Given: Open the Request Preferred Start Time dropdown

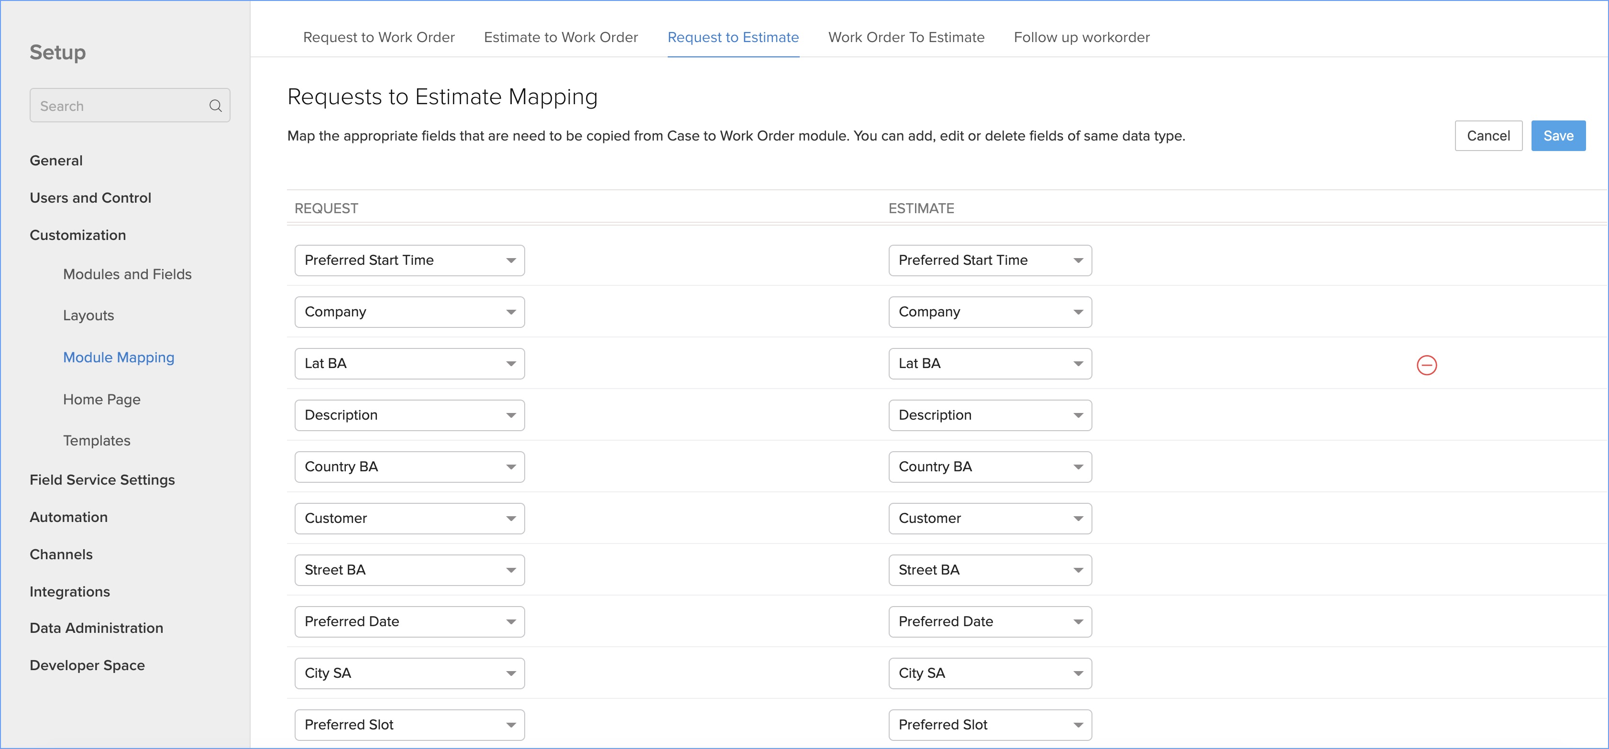Looking at the screenshot, I should pos(409,261).
